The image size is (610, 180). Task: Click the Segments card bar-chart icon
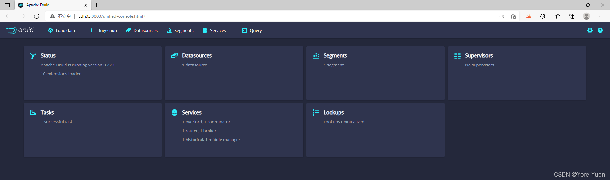[316, 56]
